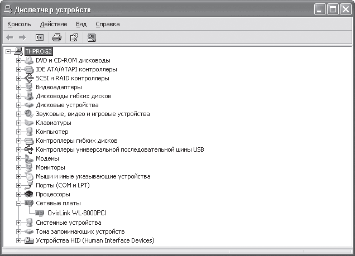Open the Справка menu
Image resolution: width=355 pixels, height=256 pixels.
click(x=108, y=24)
